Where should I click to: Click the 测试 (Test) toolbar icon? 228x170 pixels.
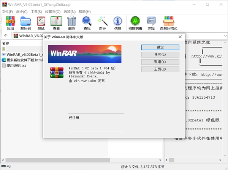click(x=41, y=23)
